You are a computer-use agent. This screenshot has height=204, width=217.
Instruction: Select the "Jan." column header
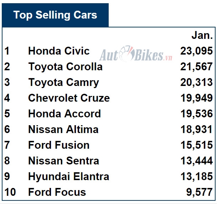(x=202, y=35)
